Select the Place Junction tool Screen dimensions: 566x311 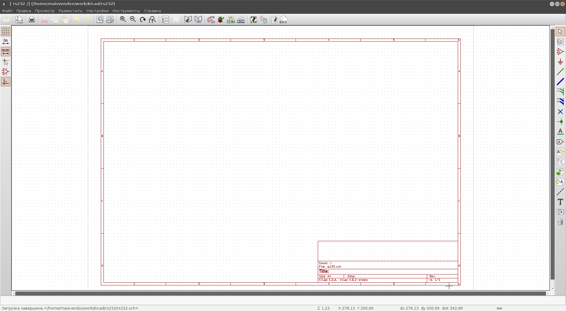tap(560, 122)
